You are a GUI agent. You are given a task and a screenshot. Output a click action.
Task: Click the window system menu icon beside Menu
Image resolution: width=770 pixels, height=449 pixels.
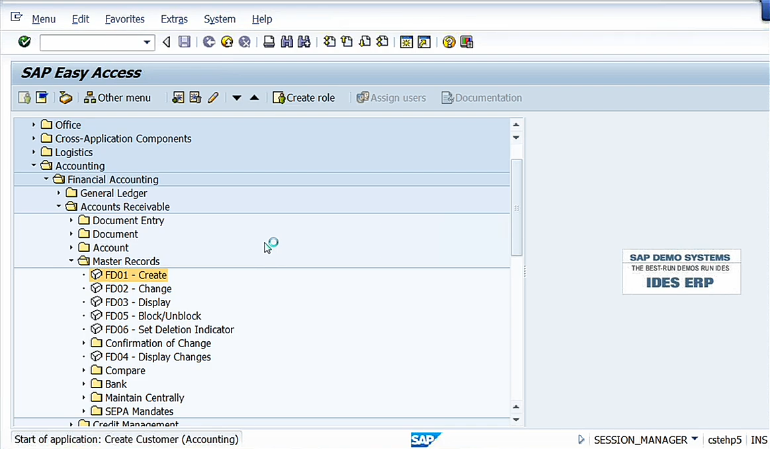[x=16, y=18]
